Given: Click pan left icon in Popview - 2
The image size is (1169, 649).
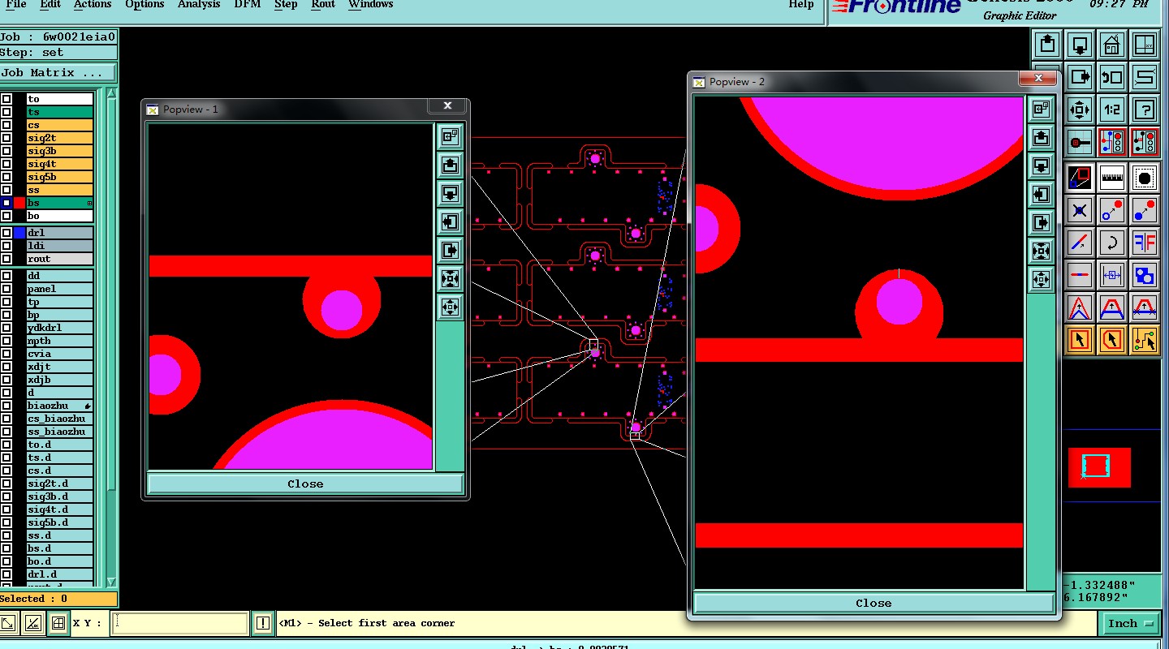Looking at the screenshot, I should [1041, 194].
